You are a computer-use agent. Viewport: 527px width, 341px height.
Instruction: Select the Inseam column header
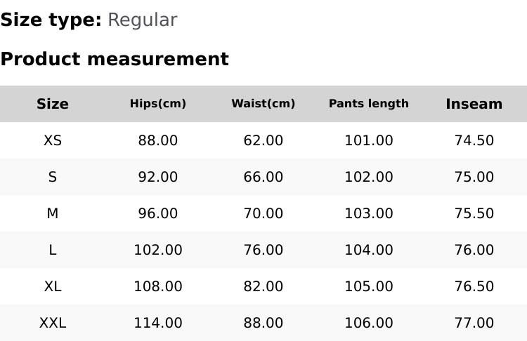pyautogui.click(x=474, y=104)
